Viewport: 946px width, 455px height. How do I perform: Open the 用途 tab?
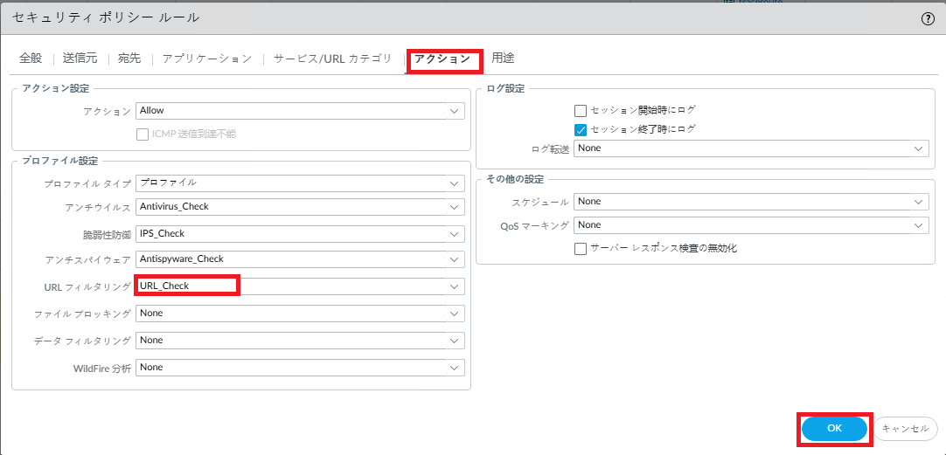[x=503, y=59]
